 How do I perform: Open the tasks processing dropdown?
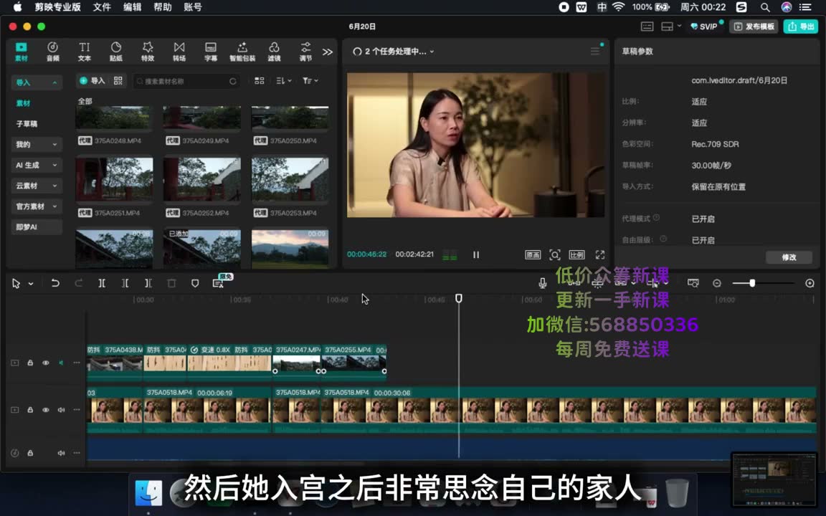pos(394,51)
